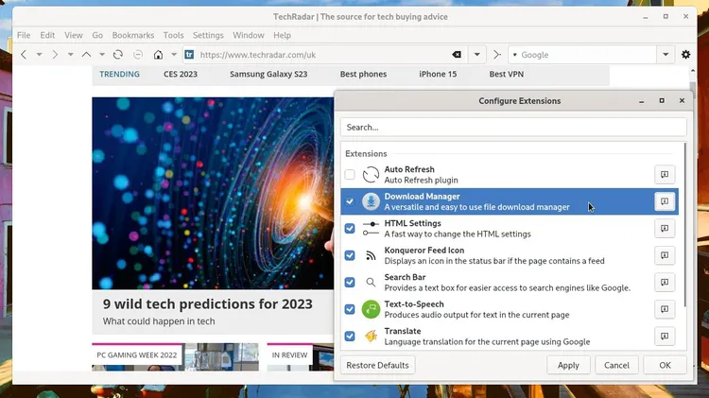
Task: Click the HTML Settings sliders icon
Action: pos(371,229)
